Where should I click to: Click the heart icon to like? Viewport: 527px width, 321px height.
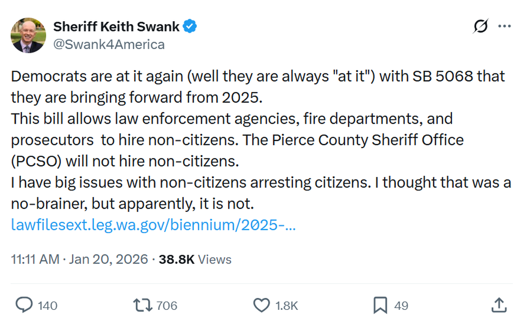(x=262, y=305)
